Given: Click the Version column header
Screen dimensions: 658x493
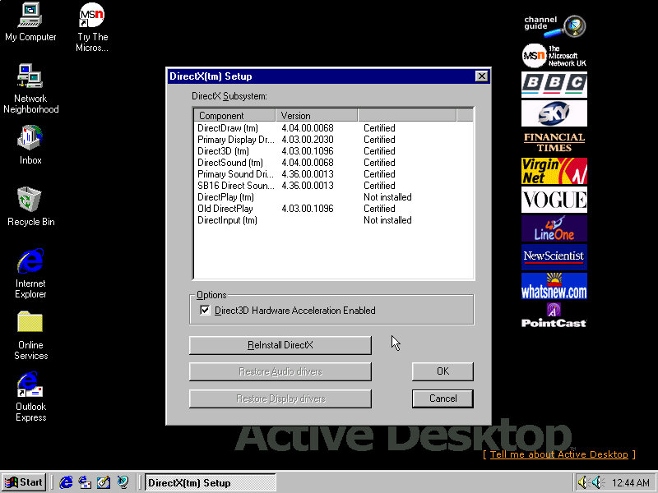Looking at the screenshot, I should click(316, 116).
